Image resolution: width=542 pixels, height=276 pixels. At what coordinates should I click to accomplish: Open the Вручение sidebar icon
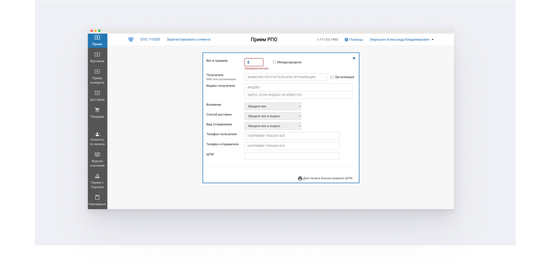pos(97,57)
